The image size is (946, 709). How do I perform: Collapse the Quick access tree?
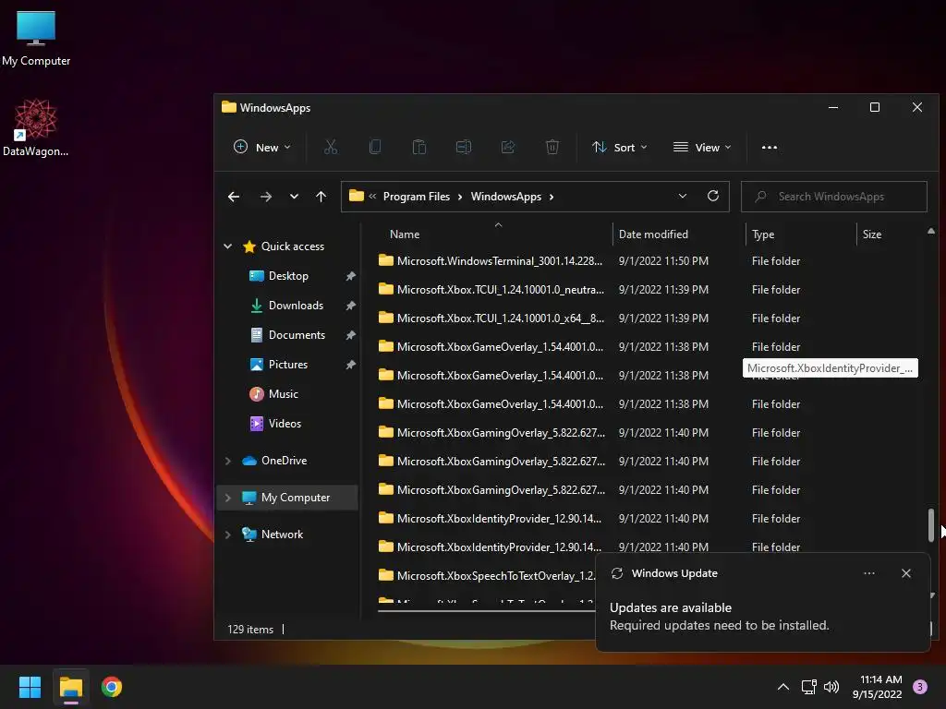[x=227, y=246]
